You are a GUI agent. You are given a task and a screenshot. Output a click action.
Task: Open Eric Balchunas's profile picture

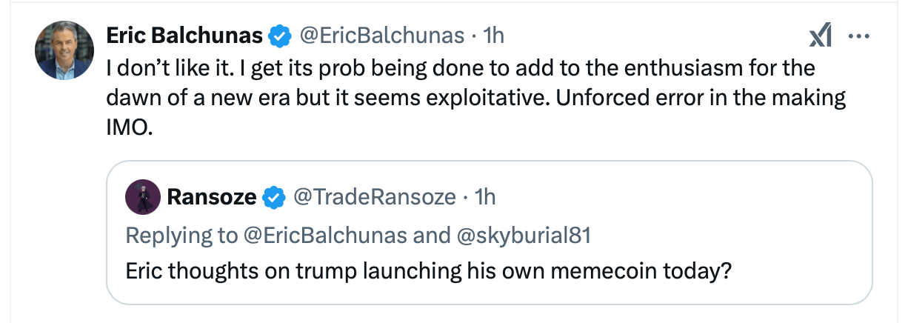pos(65,50)
